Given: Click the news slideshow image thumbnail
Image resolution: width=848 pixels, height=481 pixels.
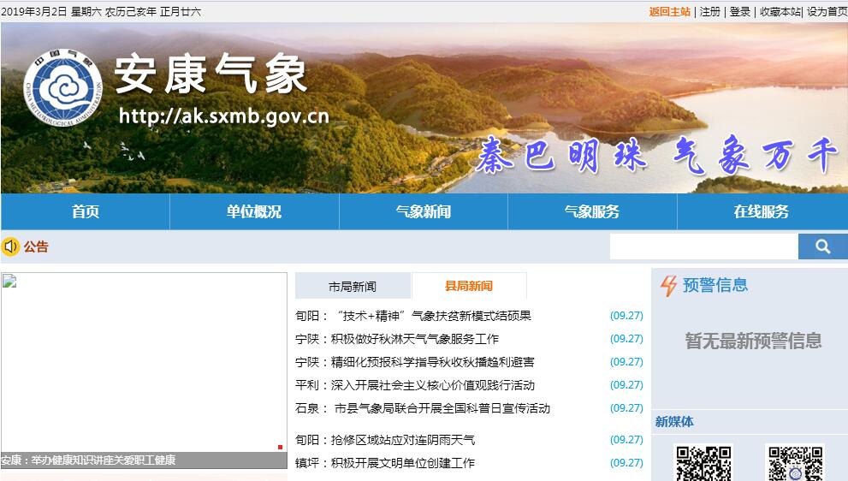Looking at the screenshot, I should tap(144, 361).
